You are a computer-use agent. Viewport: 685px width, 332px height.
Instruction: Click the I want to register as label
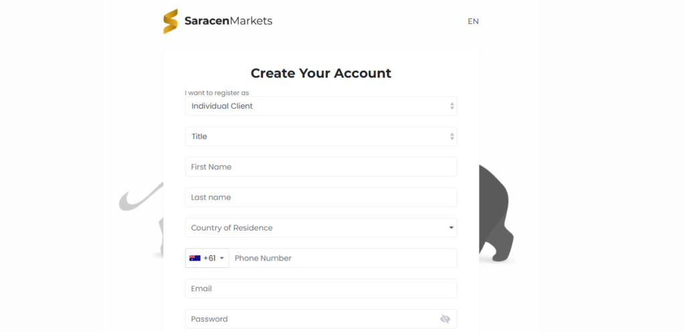pyautogui.click(x=217, y=93)
